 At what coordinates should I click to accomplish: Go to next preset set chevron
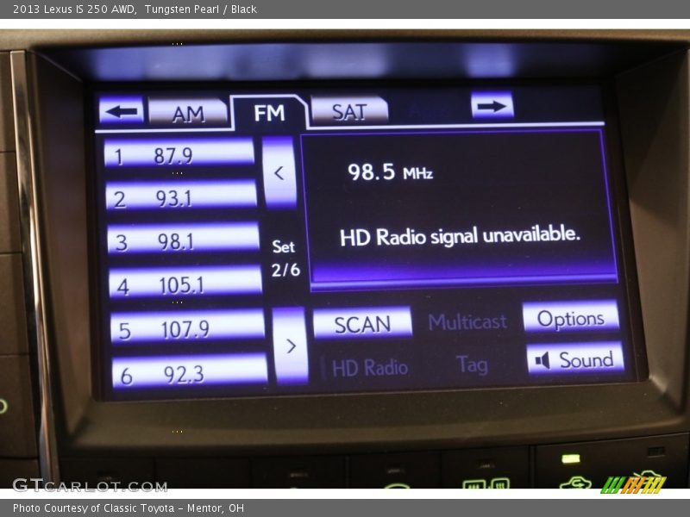point(290,346)
